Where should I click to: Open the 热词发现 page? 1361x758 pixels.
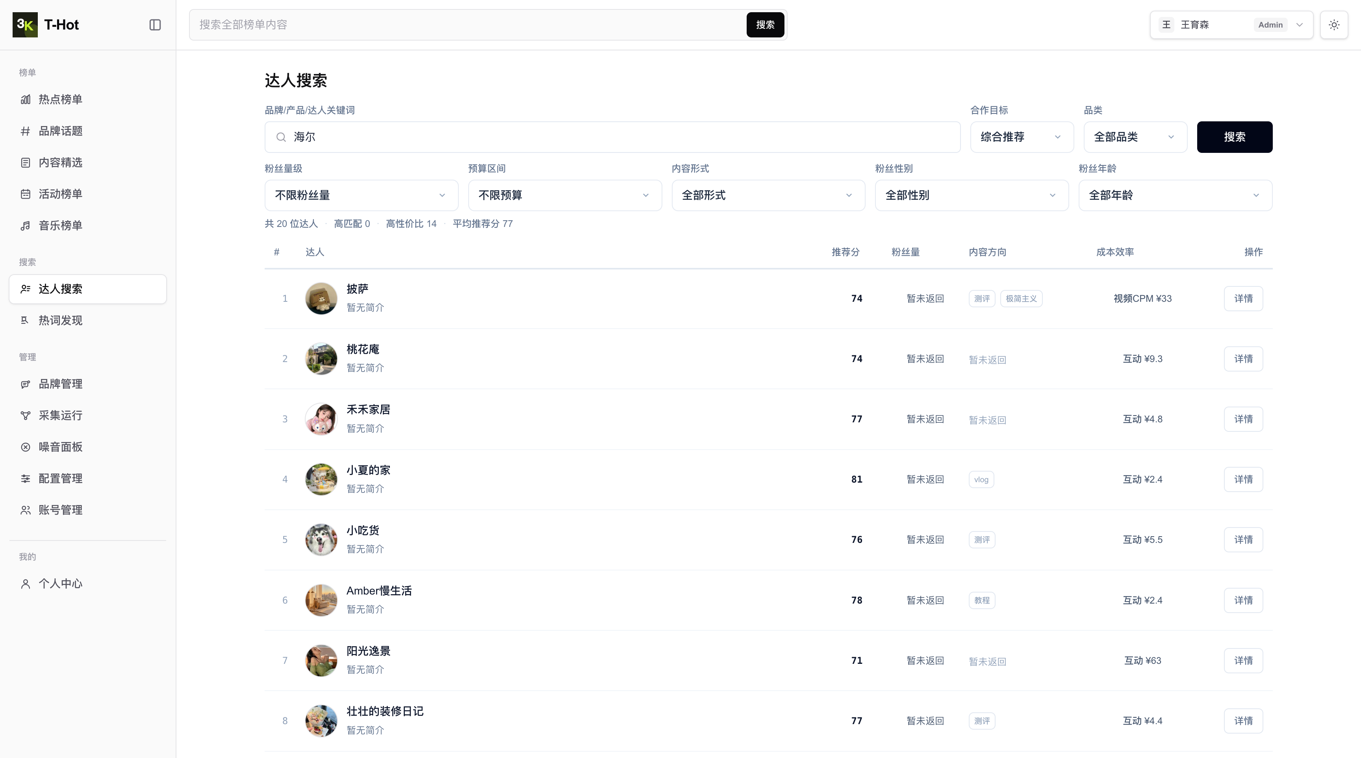(88, 320)
